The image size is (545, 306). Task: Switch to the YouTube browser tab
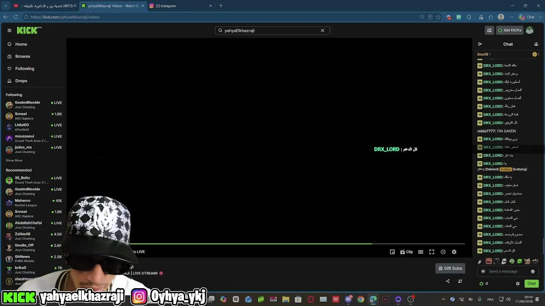point(44,6)
